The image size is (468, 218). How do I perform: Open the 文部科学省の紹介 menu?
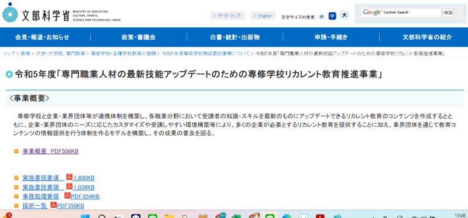(x=427, y=37)
